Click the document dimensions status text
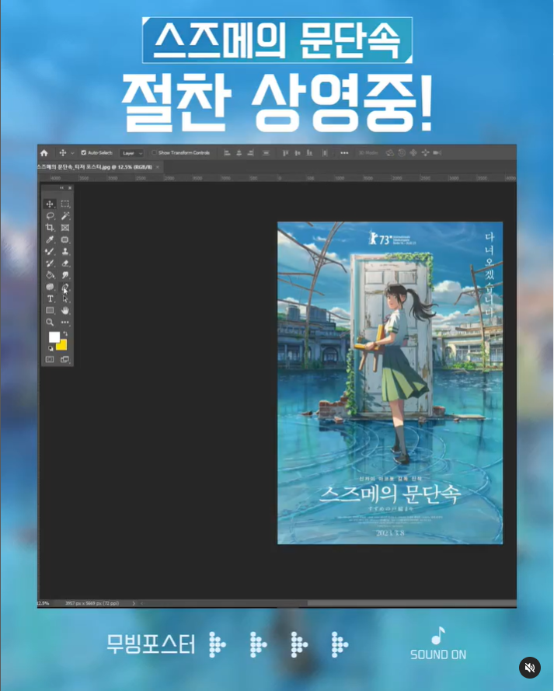This screenshot has height=691, width=554. 92,603
